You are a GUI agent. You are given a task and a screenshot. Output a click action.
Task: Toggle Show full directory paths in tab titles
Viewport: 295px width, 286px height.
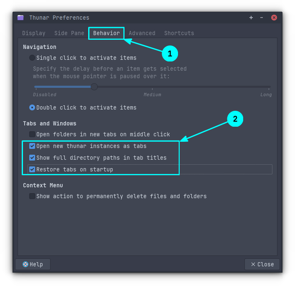click(32, 158)
